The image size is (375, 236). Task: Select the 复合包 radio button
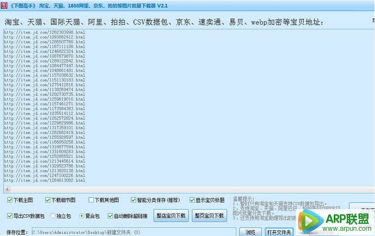coord(82,216)
